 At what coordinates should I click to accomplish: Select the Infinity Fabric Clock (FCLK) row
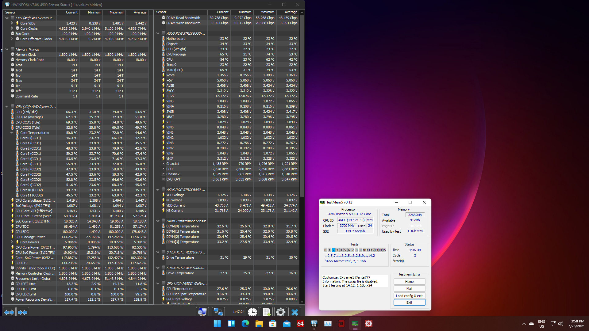tap(76, 268)
